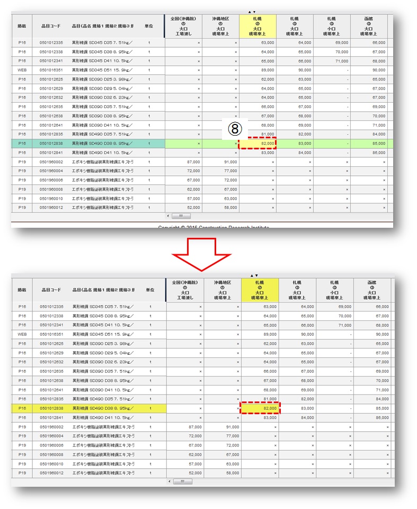
Task: Click code 0501012625 in upper table
Action: coord(51,79)
